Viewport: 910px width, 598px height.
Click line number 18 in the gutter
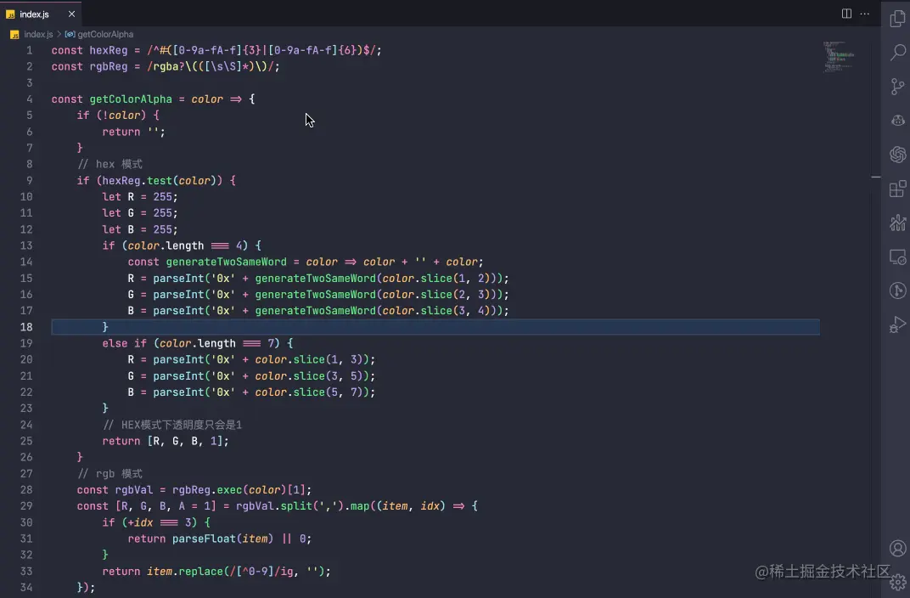click(x=26, y=327)
